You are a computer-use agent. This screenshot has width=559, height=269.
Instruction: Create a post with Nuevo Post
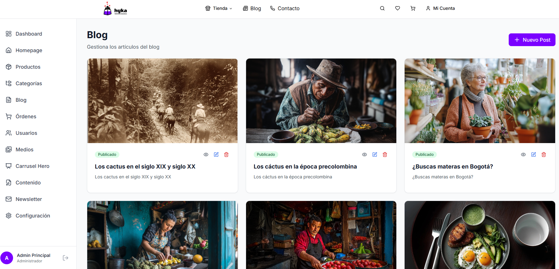(532, 40)
